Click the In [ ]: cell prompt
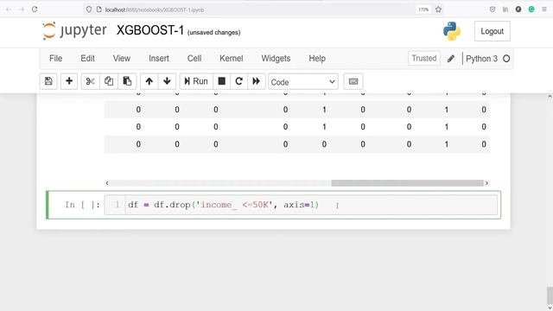This screenshot has height=311, width=553. [83, 205]
